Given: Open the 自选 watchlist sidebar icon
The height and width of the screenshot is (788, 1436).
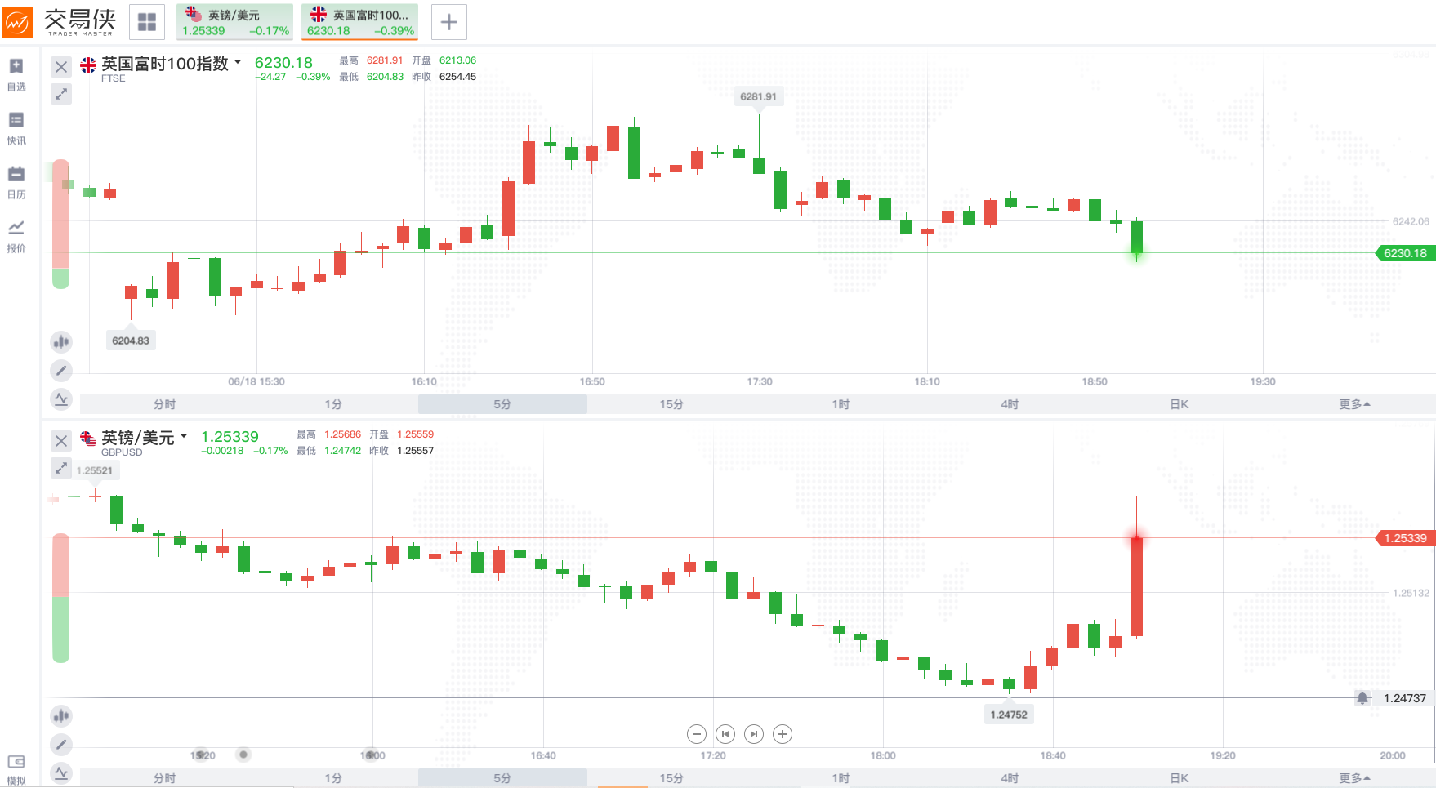Looking at the screenshot, I should (16, 73).
